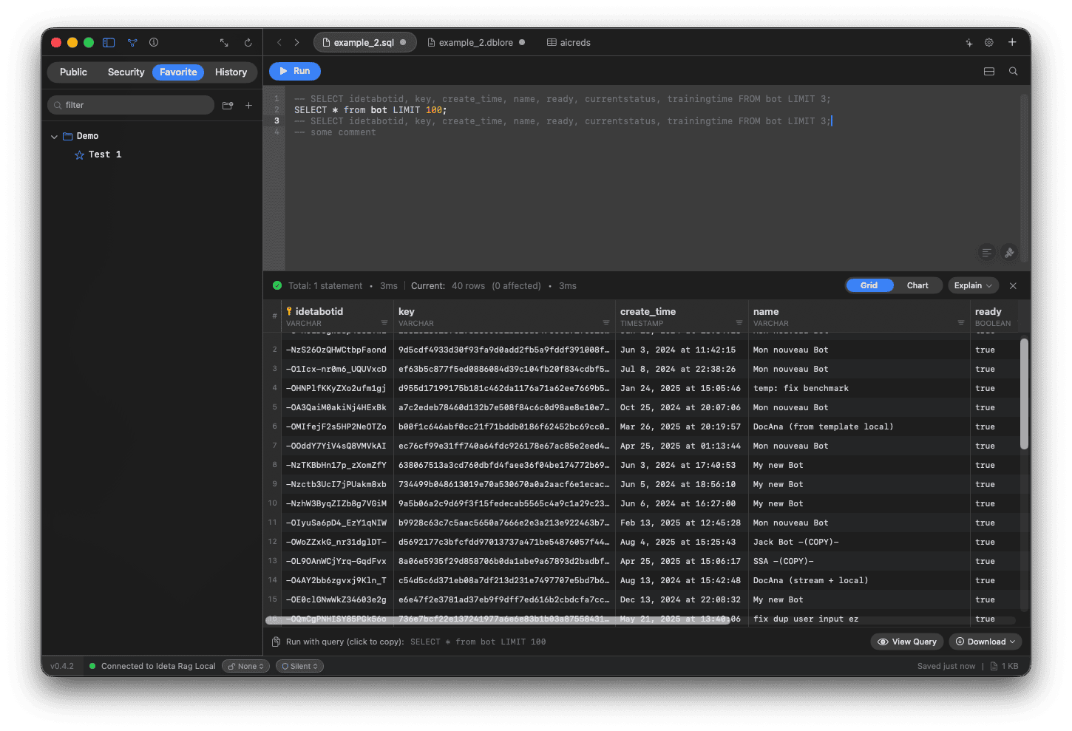Toggle the split layout panel icon
Image resolution: width=1072 pixels, height=731 pixels.
click(989, 72)
